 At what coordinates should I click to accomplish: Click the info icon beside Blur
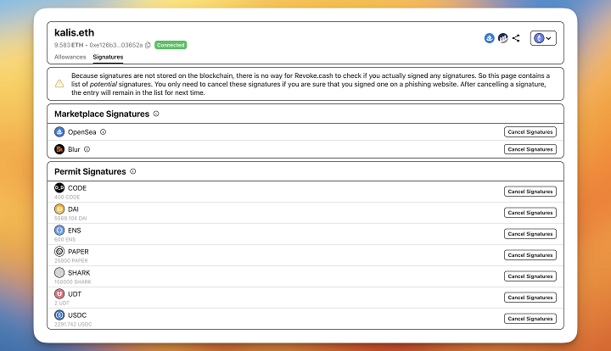tap(87, 149)
